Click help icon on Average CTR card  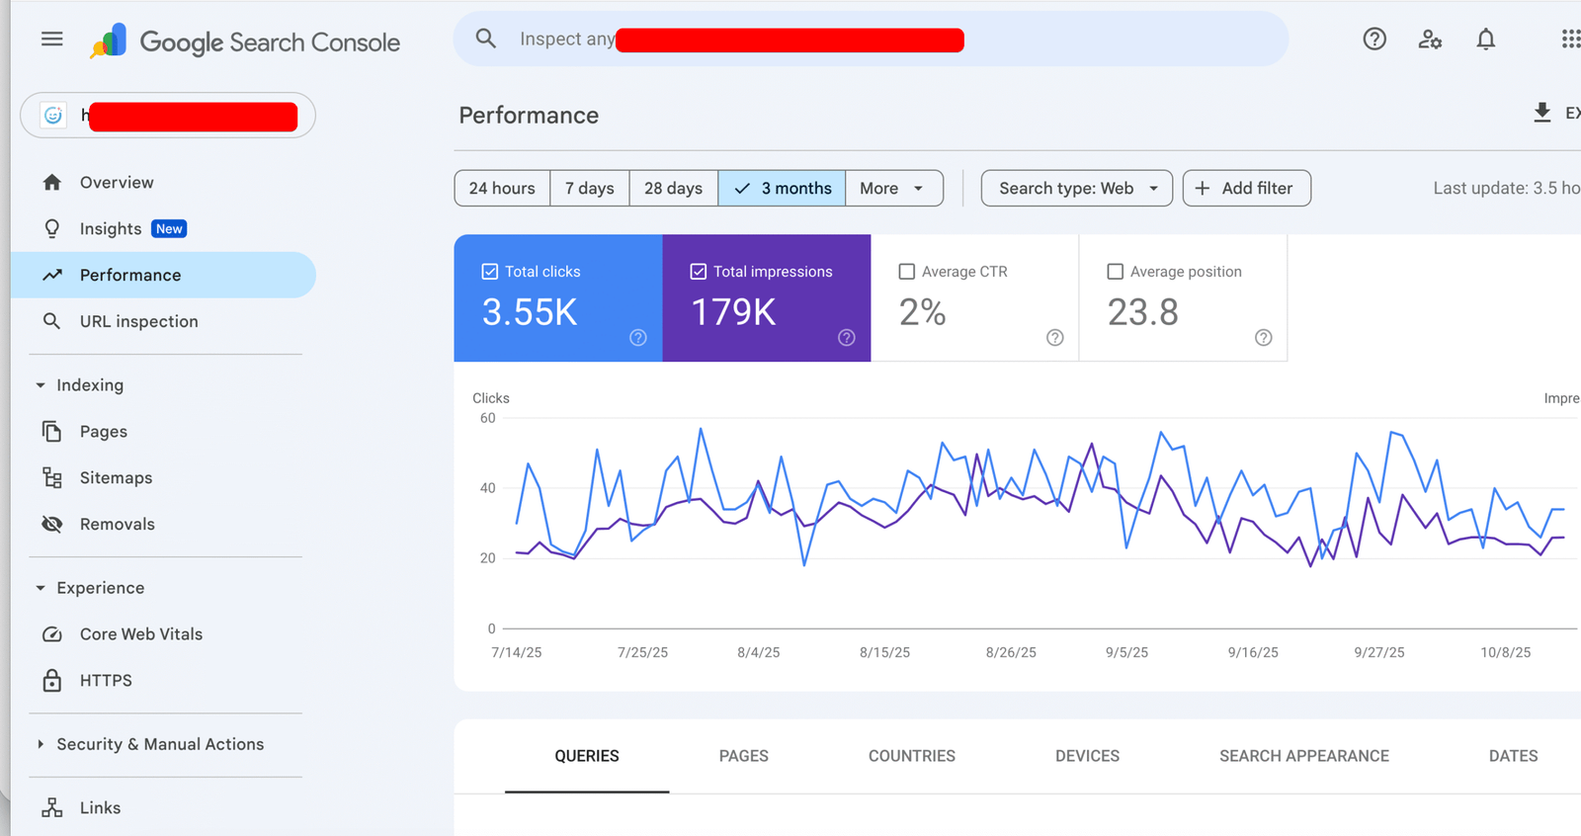pyautogui.click(x=1054, y=338)
